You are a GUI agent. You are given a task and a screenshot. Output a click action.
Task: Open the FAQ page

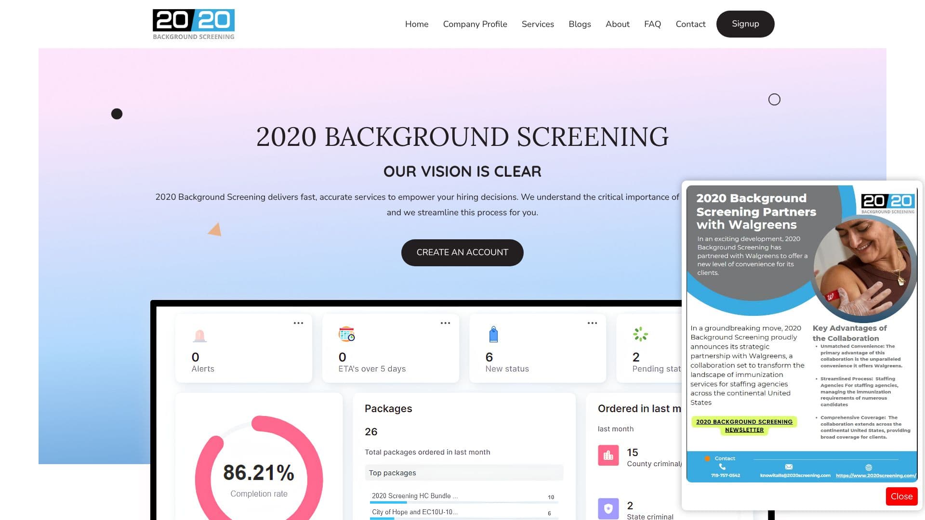[652, 24]
